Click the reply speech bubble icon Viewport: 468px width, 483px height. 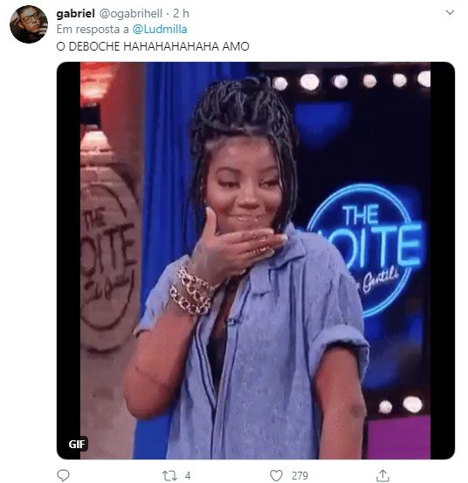click(x=64, y=475)
